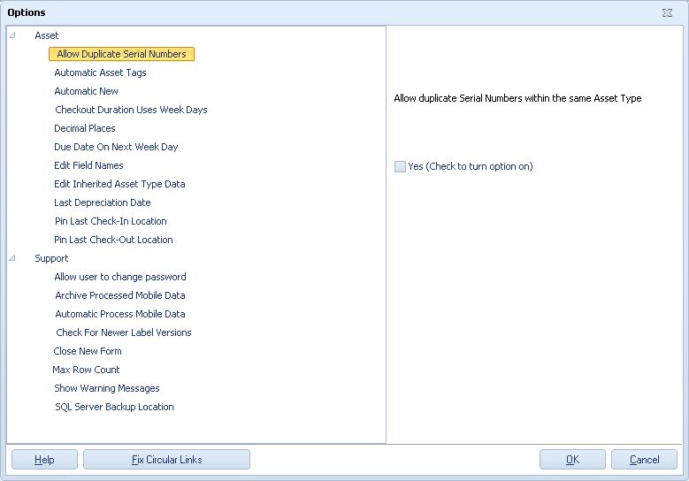This screenshot has height=481, width=689.
Task: Click Fix Circular Links button
Action: point(166,460)
